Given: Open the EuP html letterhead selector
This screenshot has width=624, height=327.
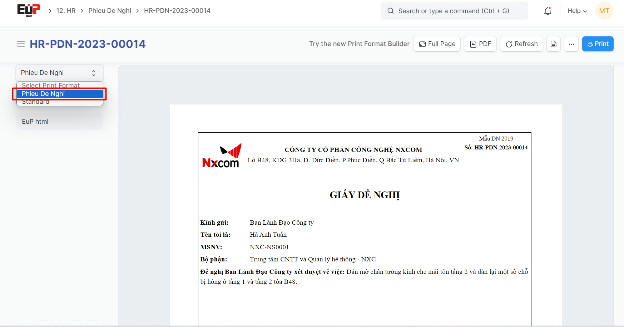Looking at the screenshot, I should pyautogui.click(x=59, y=122).
